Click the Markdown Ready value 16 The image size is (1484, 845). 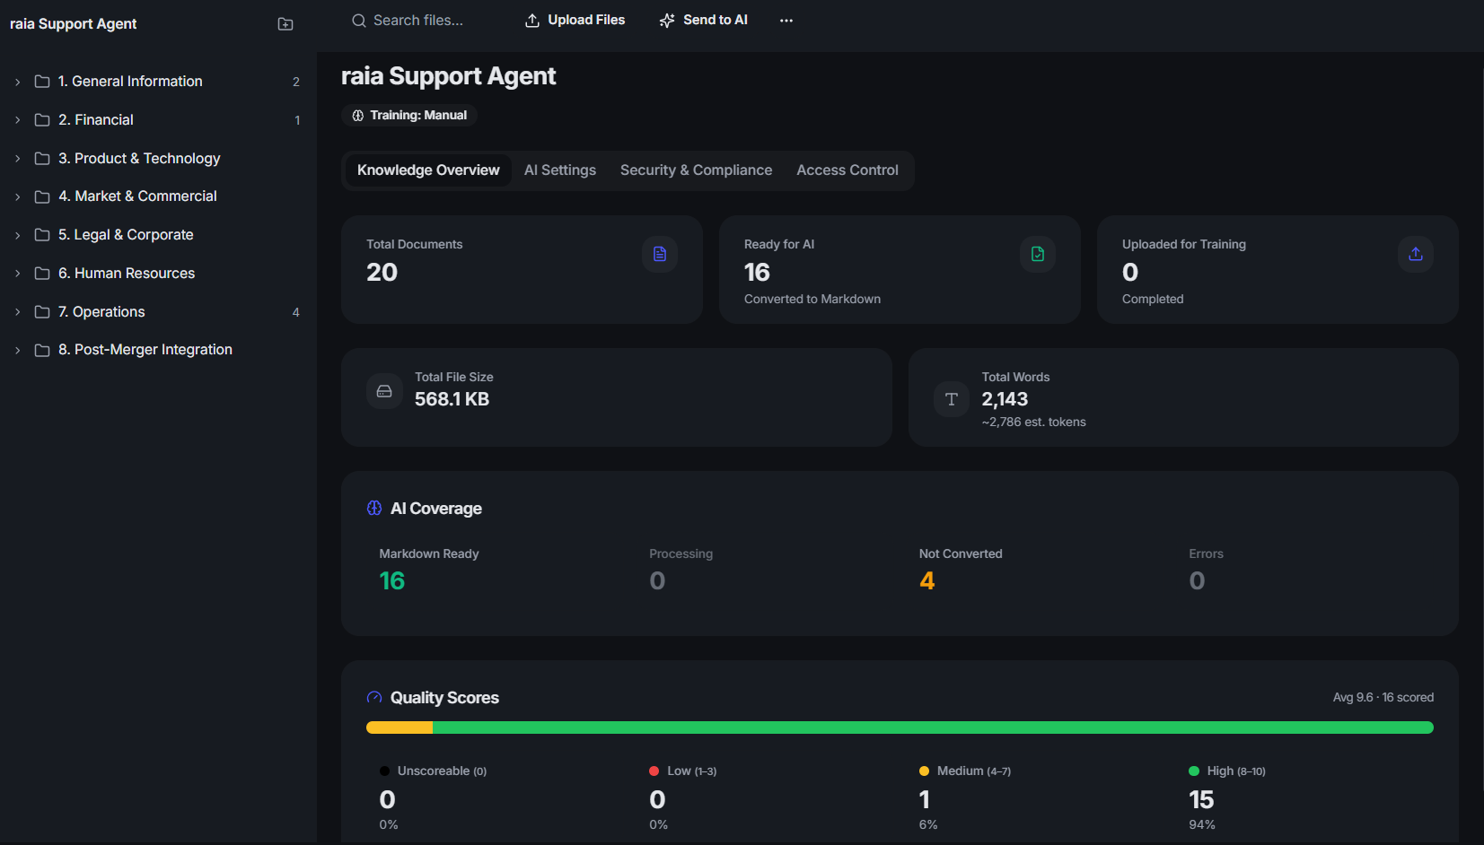tap(392, 581)
